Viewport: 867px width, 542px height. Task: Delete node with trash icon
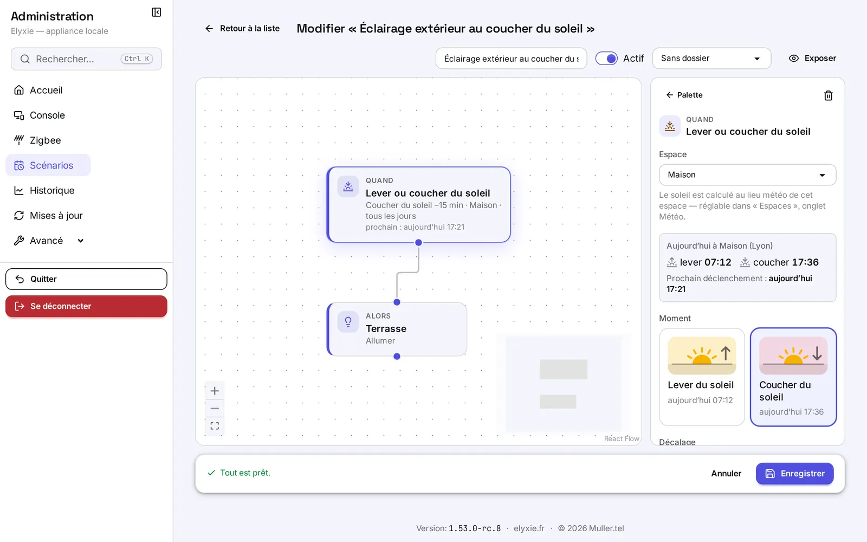(828, 95)
